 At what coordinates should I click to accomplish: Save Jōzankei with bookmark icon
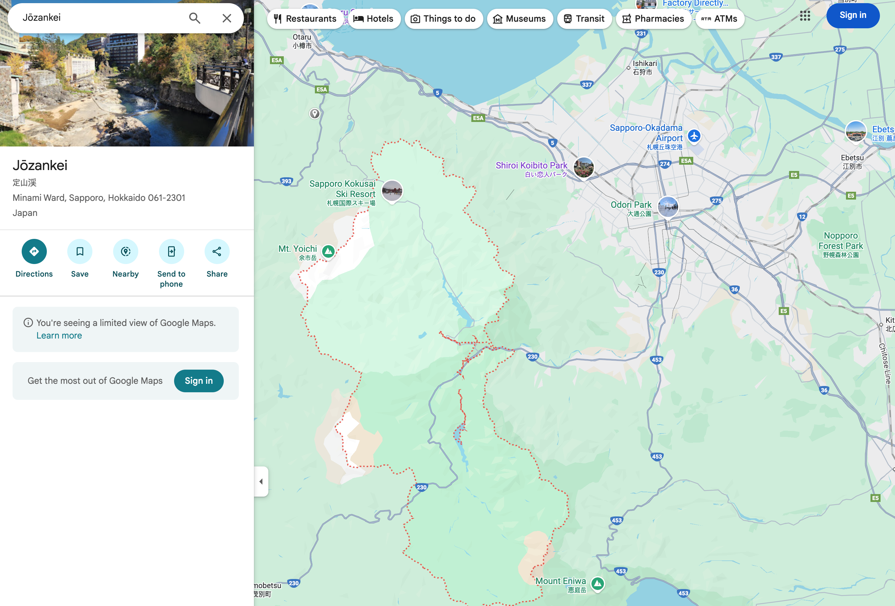pos(80,251)
